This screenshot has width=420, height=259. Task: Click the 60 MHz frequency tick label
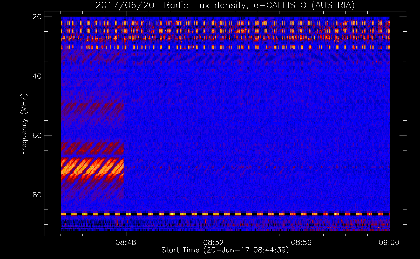tap(37, 135)
